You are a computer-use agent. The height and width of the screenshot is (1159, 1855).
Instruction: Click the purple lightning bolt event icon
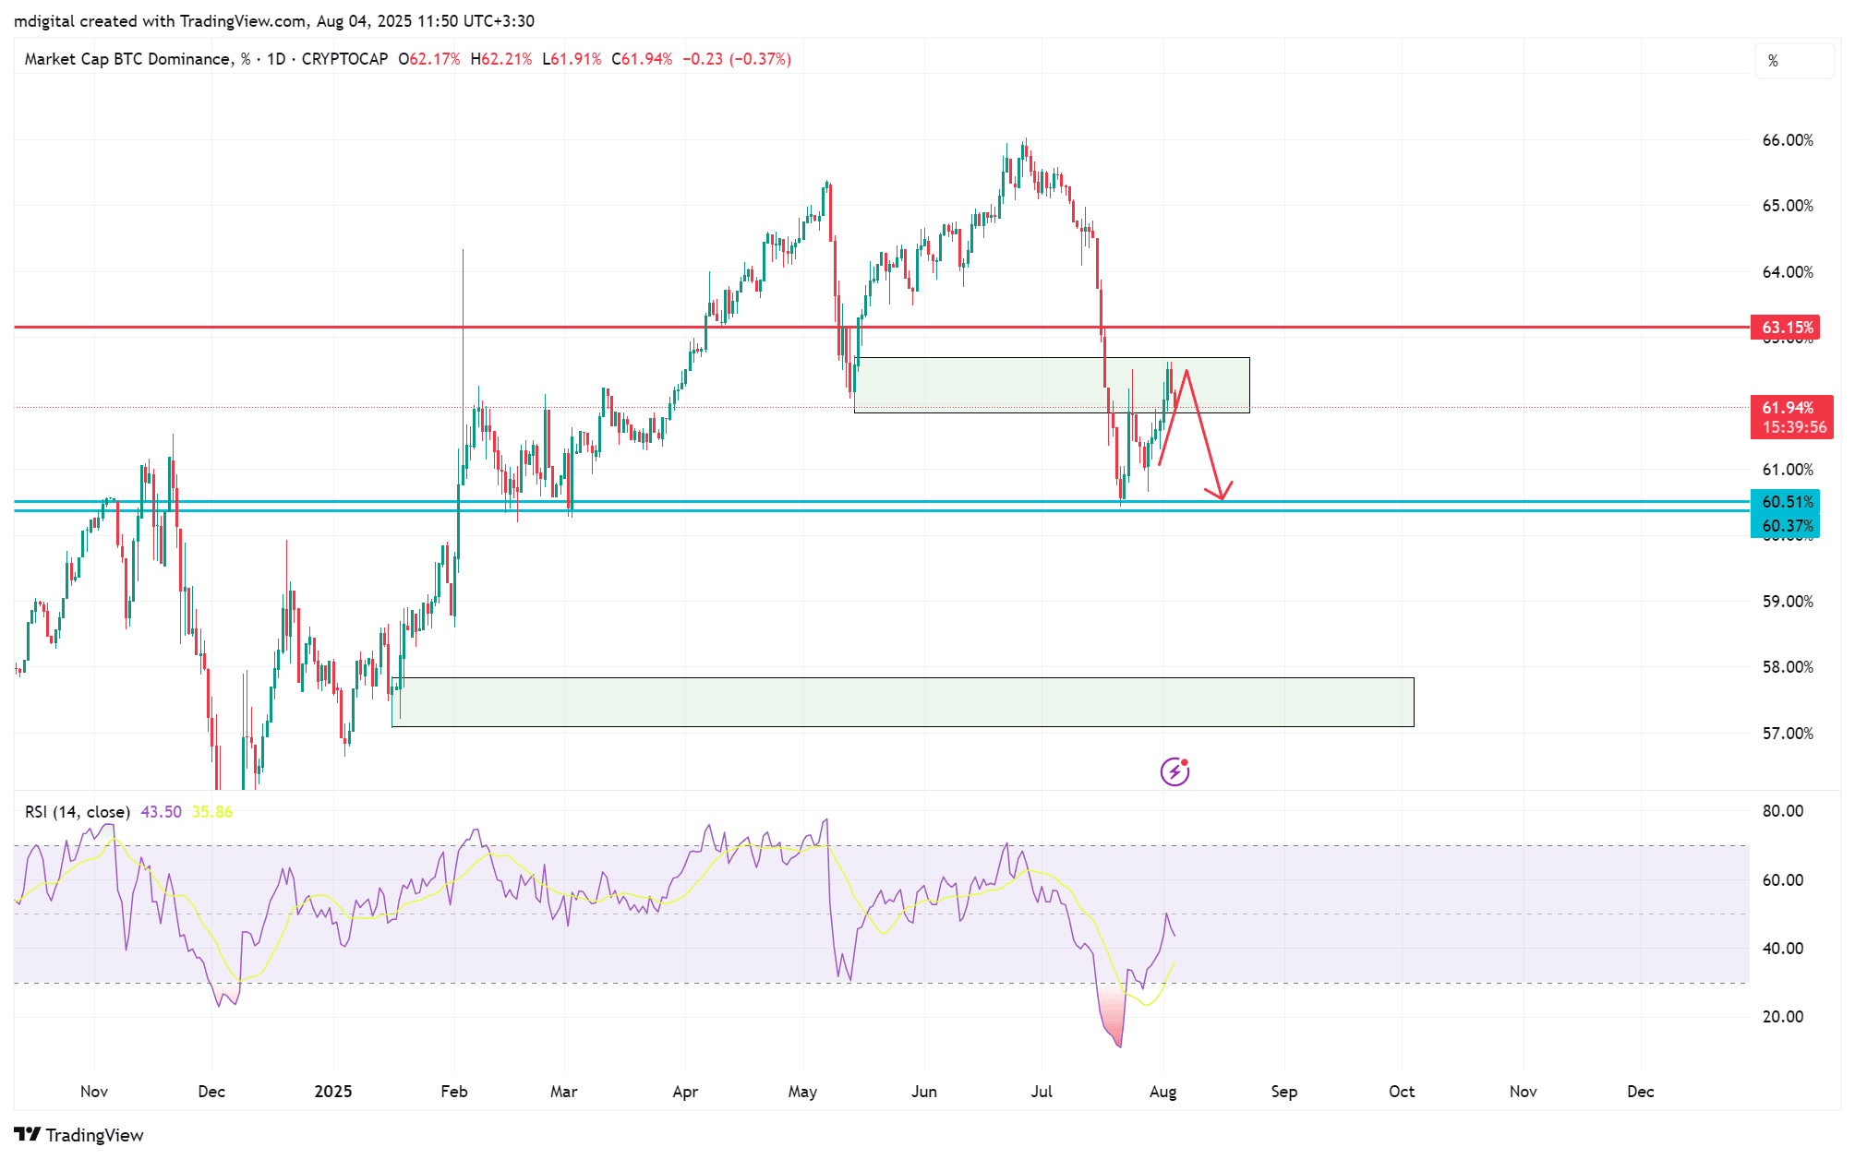click(1174, 771)
